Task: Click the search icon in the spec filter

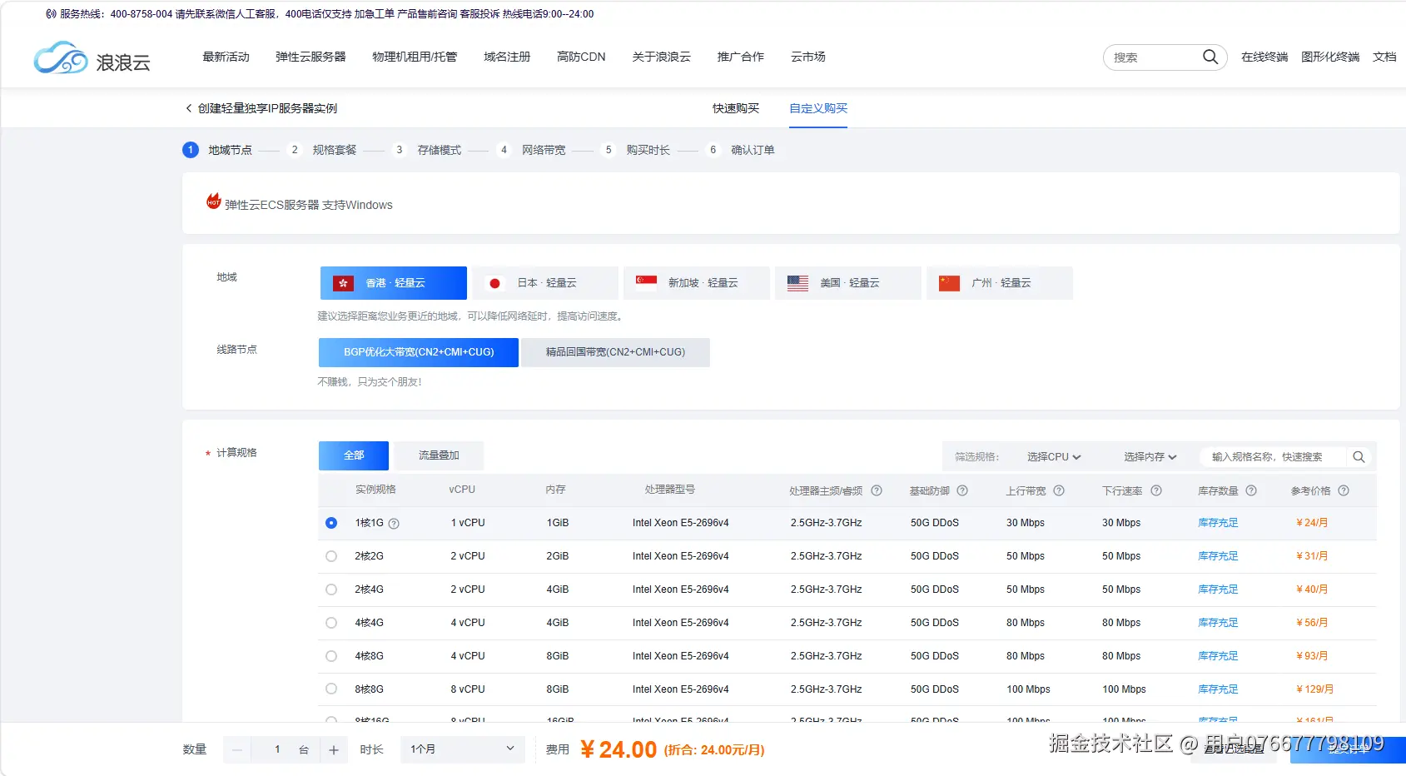Action: point(1359,457)
